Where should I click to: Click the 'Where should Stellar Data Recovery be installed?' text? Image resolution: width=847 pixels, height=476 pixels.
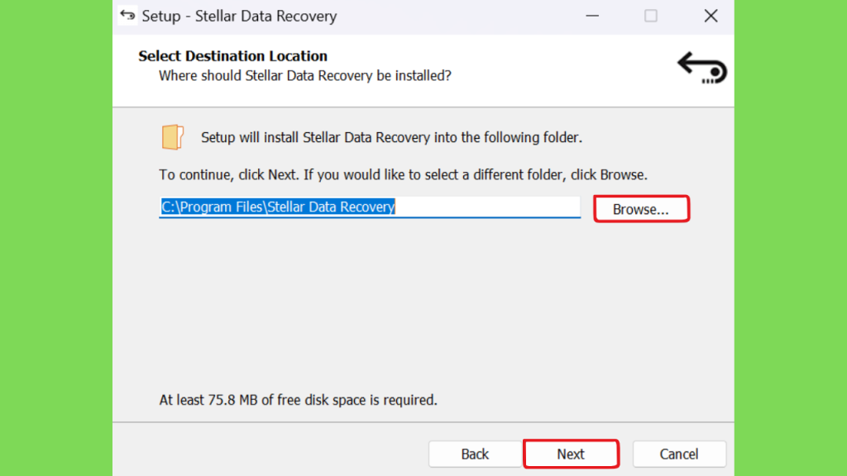(304, 76)
